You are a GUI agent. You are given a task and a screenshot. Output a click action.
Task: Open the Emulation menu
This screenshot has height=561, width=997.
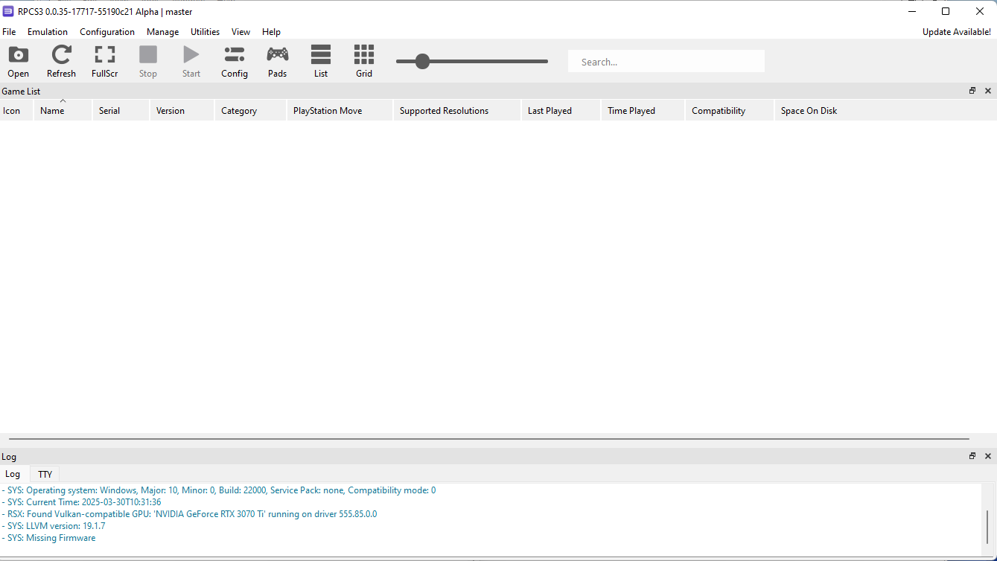(x=48, y=32)
